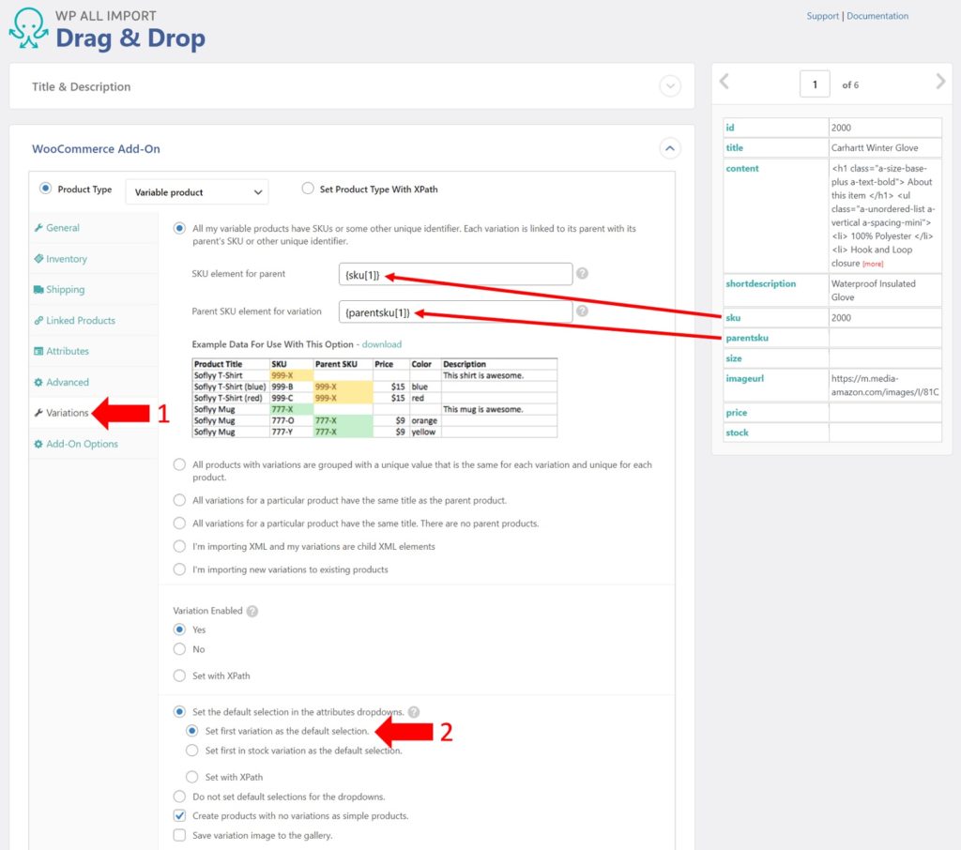Choose Set with XPath for Variation Enabled
Image resolution: width=961 pixels, height=850 pixels.
tap(179, 675)
